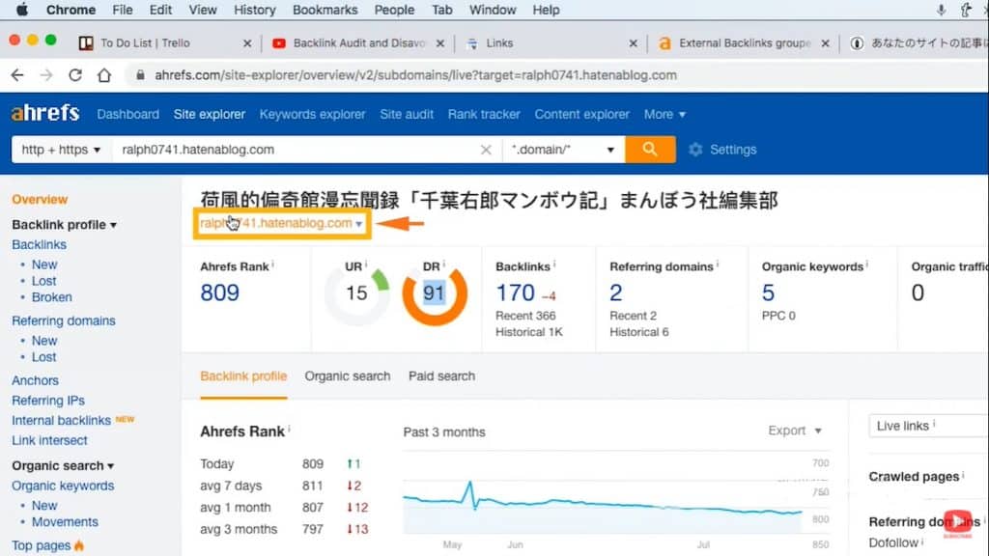Open Top pages in the sidebar
This screenshot has height=556, width=989.
pos(41,545)
